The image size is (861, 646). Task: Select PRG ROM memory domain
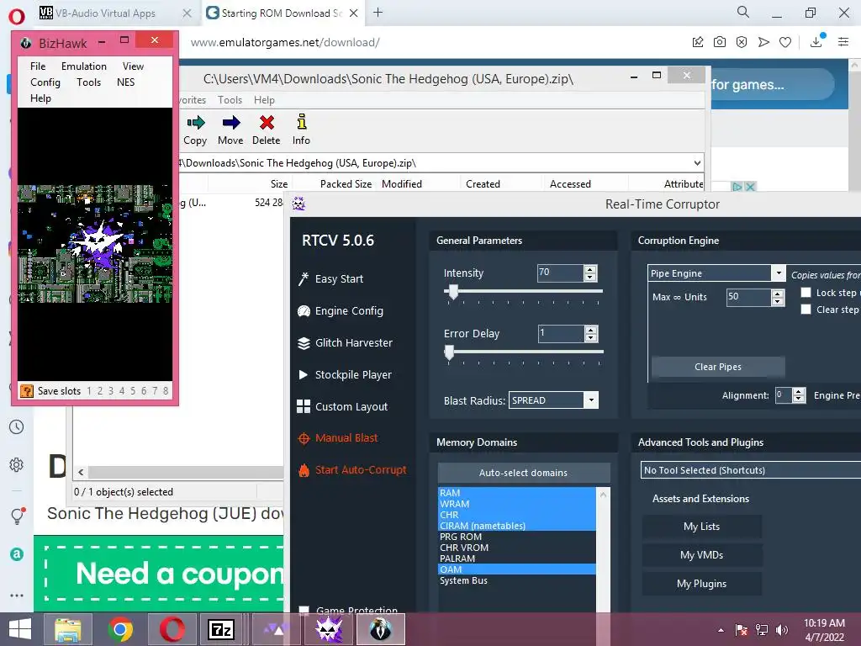click(x=516, y=537)
